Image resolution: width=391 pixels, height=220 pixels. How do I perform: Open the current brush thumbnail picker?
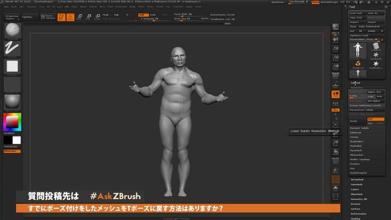12,31
